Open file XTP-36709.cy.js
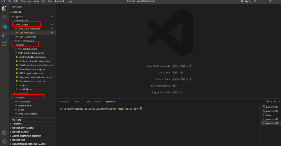 [x=32, y=37]
